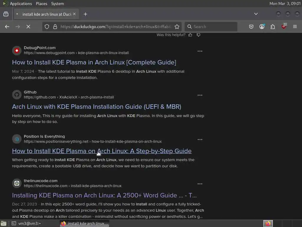The width and height of the screenshot is (302, 227).
Task: Open the Step-by-Step Guide result link
Action: pyautogui.click(x=102, y=151)
